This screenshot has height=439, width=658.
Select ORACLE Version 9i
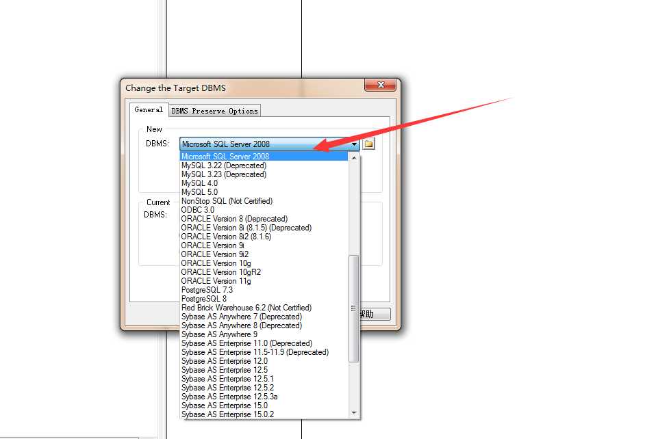click(x=264, y=245)
